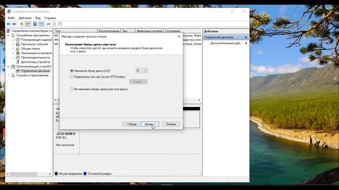Open the Вид menu
339x190 pixels.
(x=38, y=18)
